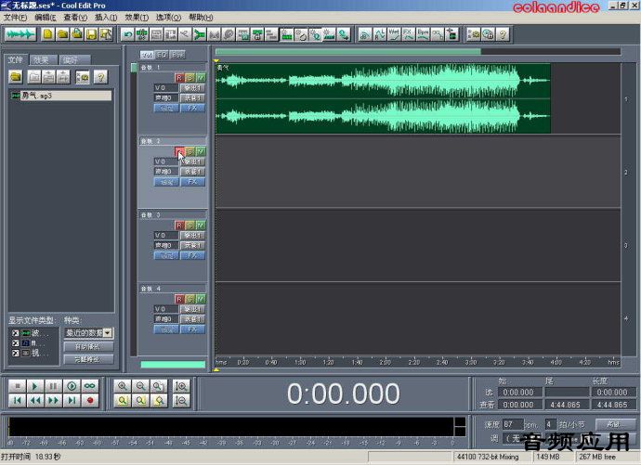Screen dimensions: 641x465
Task: Switch to the 效果 tab in left panel
Action: point(42,60)
